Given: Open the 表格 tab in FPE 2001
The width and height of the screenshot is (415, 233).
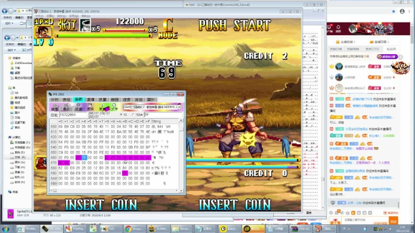Looking at the screenshot, I should pos(66,100).
